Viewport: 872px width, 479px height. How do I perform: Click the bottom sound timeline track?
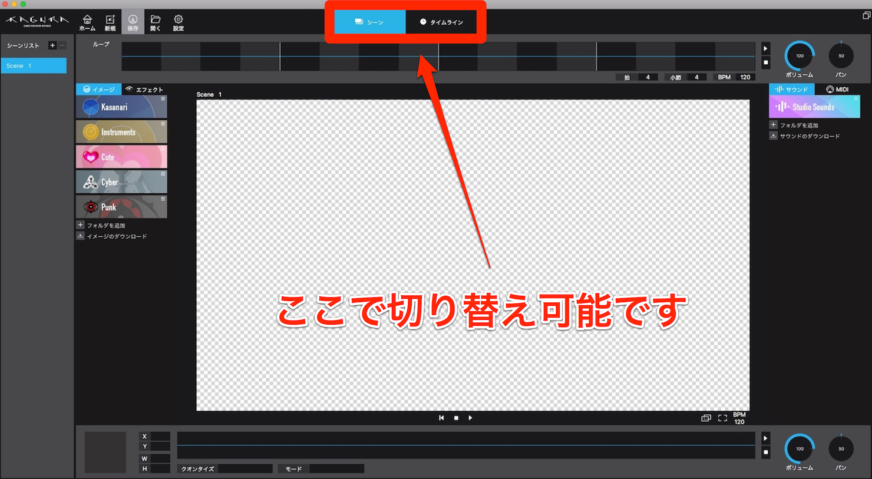(x=466, y=445)
